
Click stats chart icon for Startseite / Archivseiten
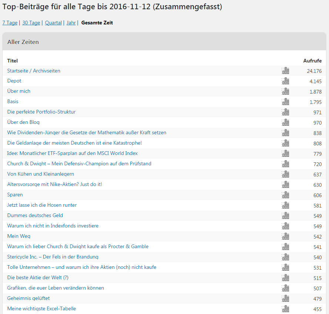tap(285, 71)
